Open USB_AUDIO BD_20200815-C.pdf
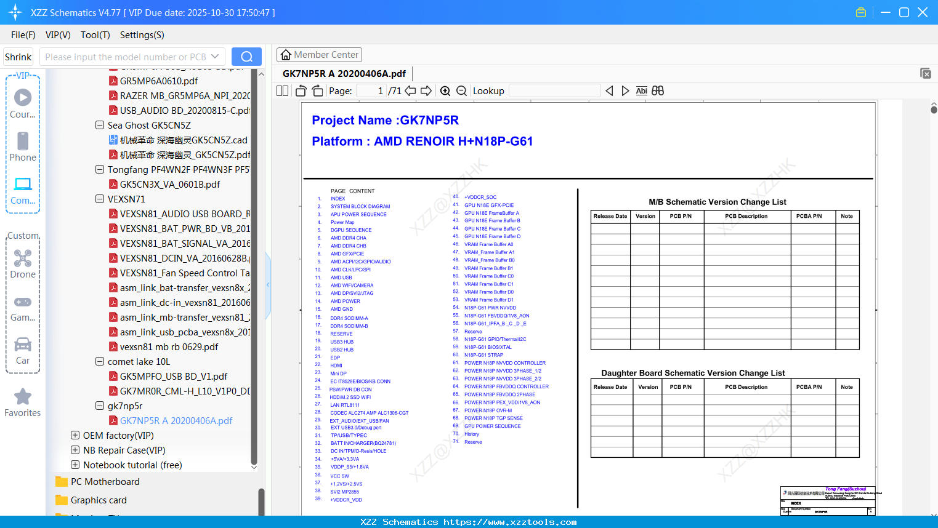Viewport: 938px width, 528px height. point(185,110)
